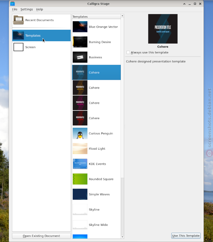Pick the magenta Cohere template thumbnail
The image size is (213, 242).
pyautogui.click(x=80, y=103)
